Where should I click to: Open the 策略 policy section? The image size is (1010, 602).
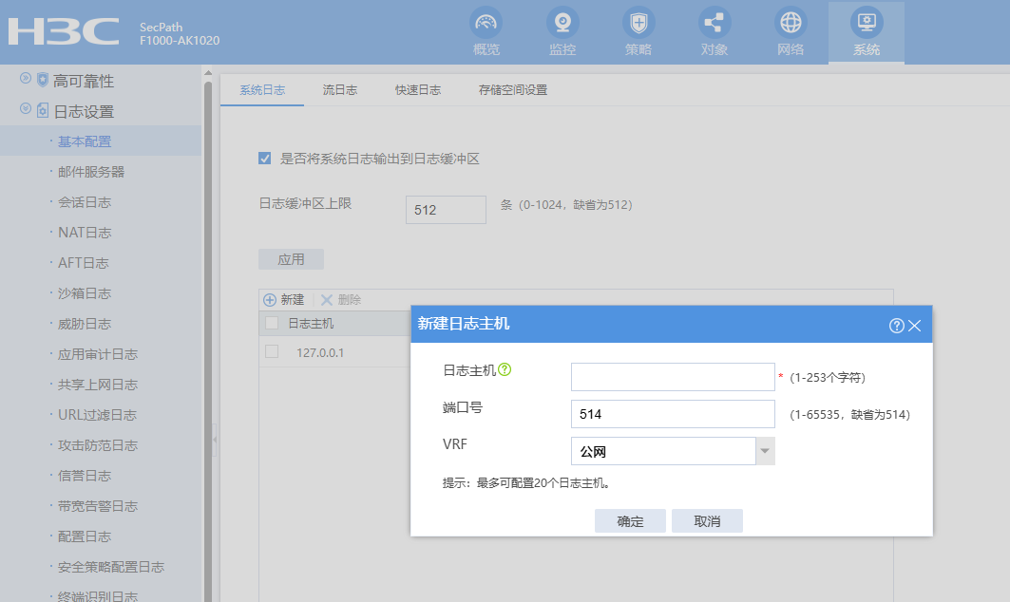coord(638,23)
